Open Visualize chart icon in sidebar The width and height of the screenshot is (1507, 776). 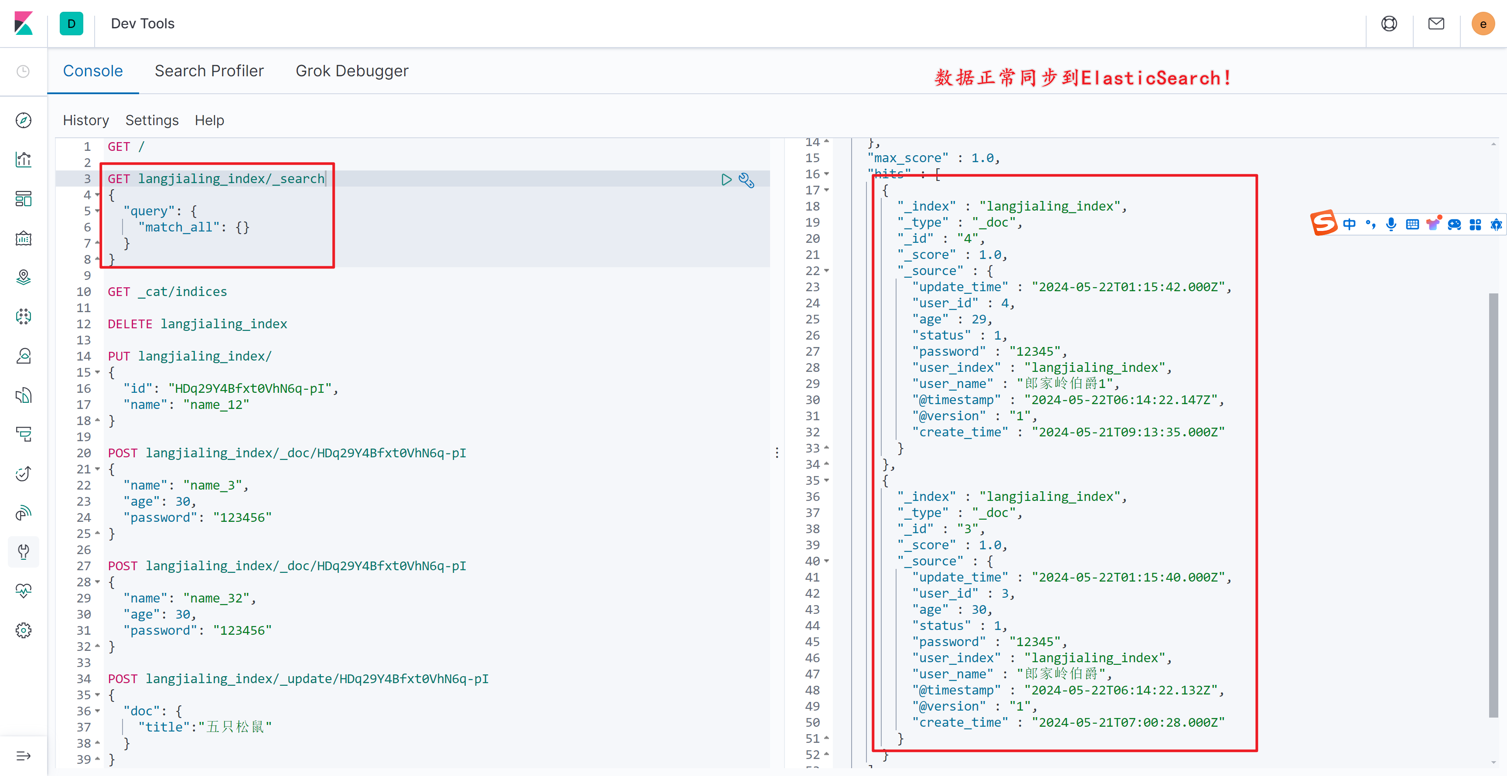[24, 159]
